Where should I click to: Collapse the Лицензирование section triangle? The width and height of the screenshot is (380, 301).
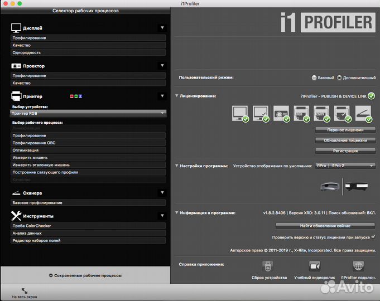177,96
